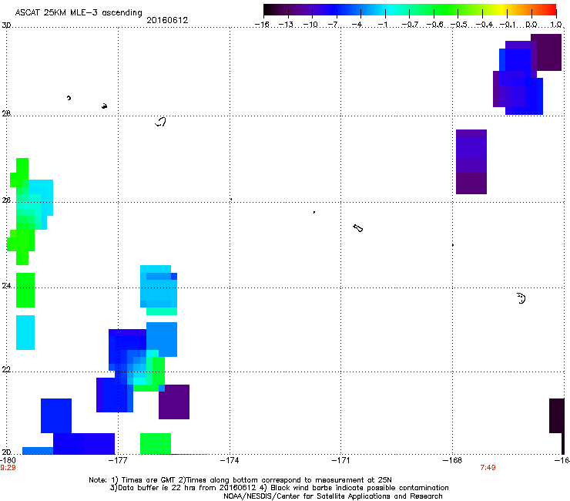
Task: Click the -1 colorbar tick label
Action: pyautogui.click(x=382, y=25)
